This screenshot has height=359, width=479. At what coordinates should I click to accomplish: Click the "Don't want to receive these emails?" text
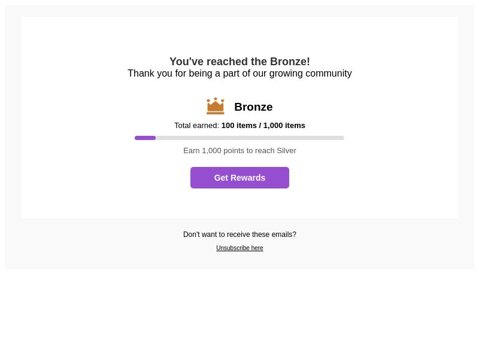(239, 235)
